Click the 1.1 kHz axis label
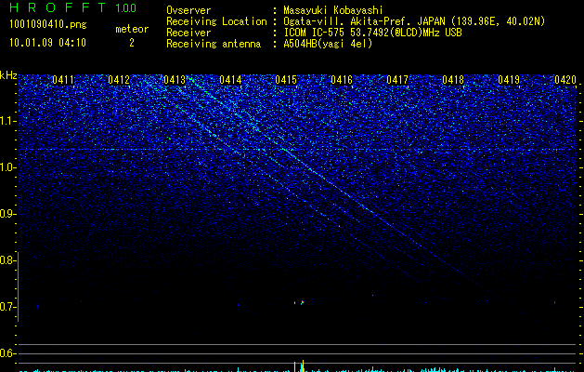The image size is (584, 372). [8, 121]
